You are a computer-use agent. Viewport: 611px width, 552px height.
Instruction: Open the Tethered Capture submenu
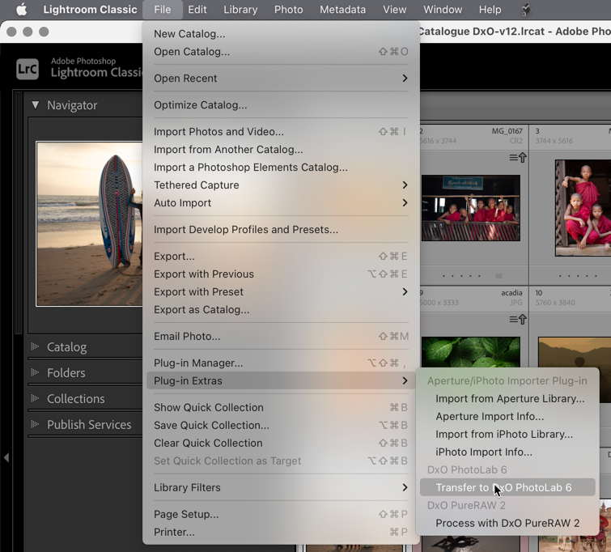coord(281,185)
